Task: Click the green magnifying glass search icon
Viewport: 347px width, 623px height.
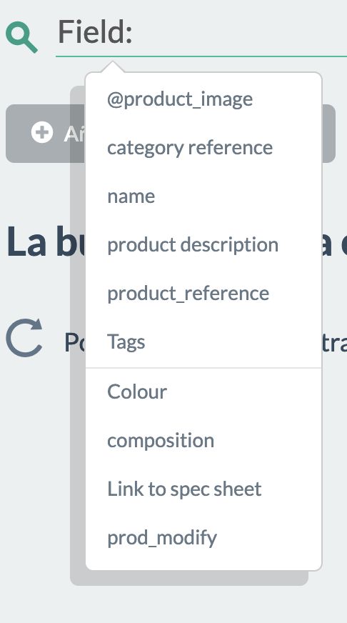Action: (x=22, y=37)
